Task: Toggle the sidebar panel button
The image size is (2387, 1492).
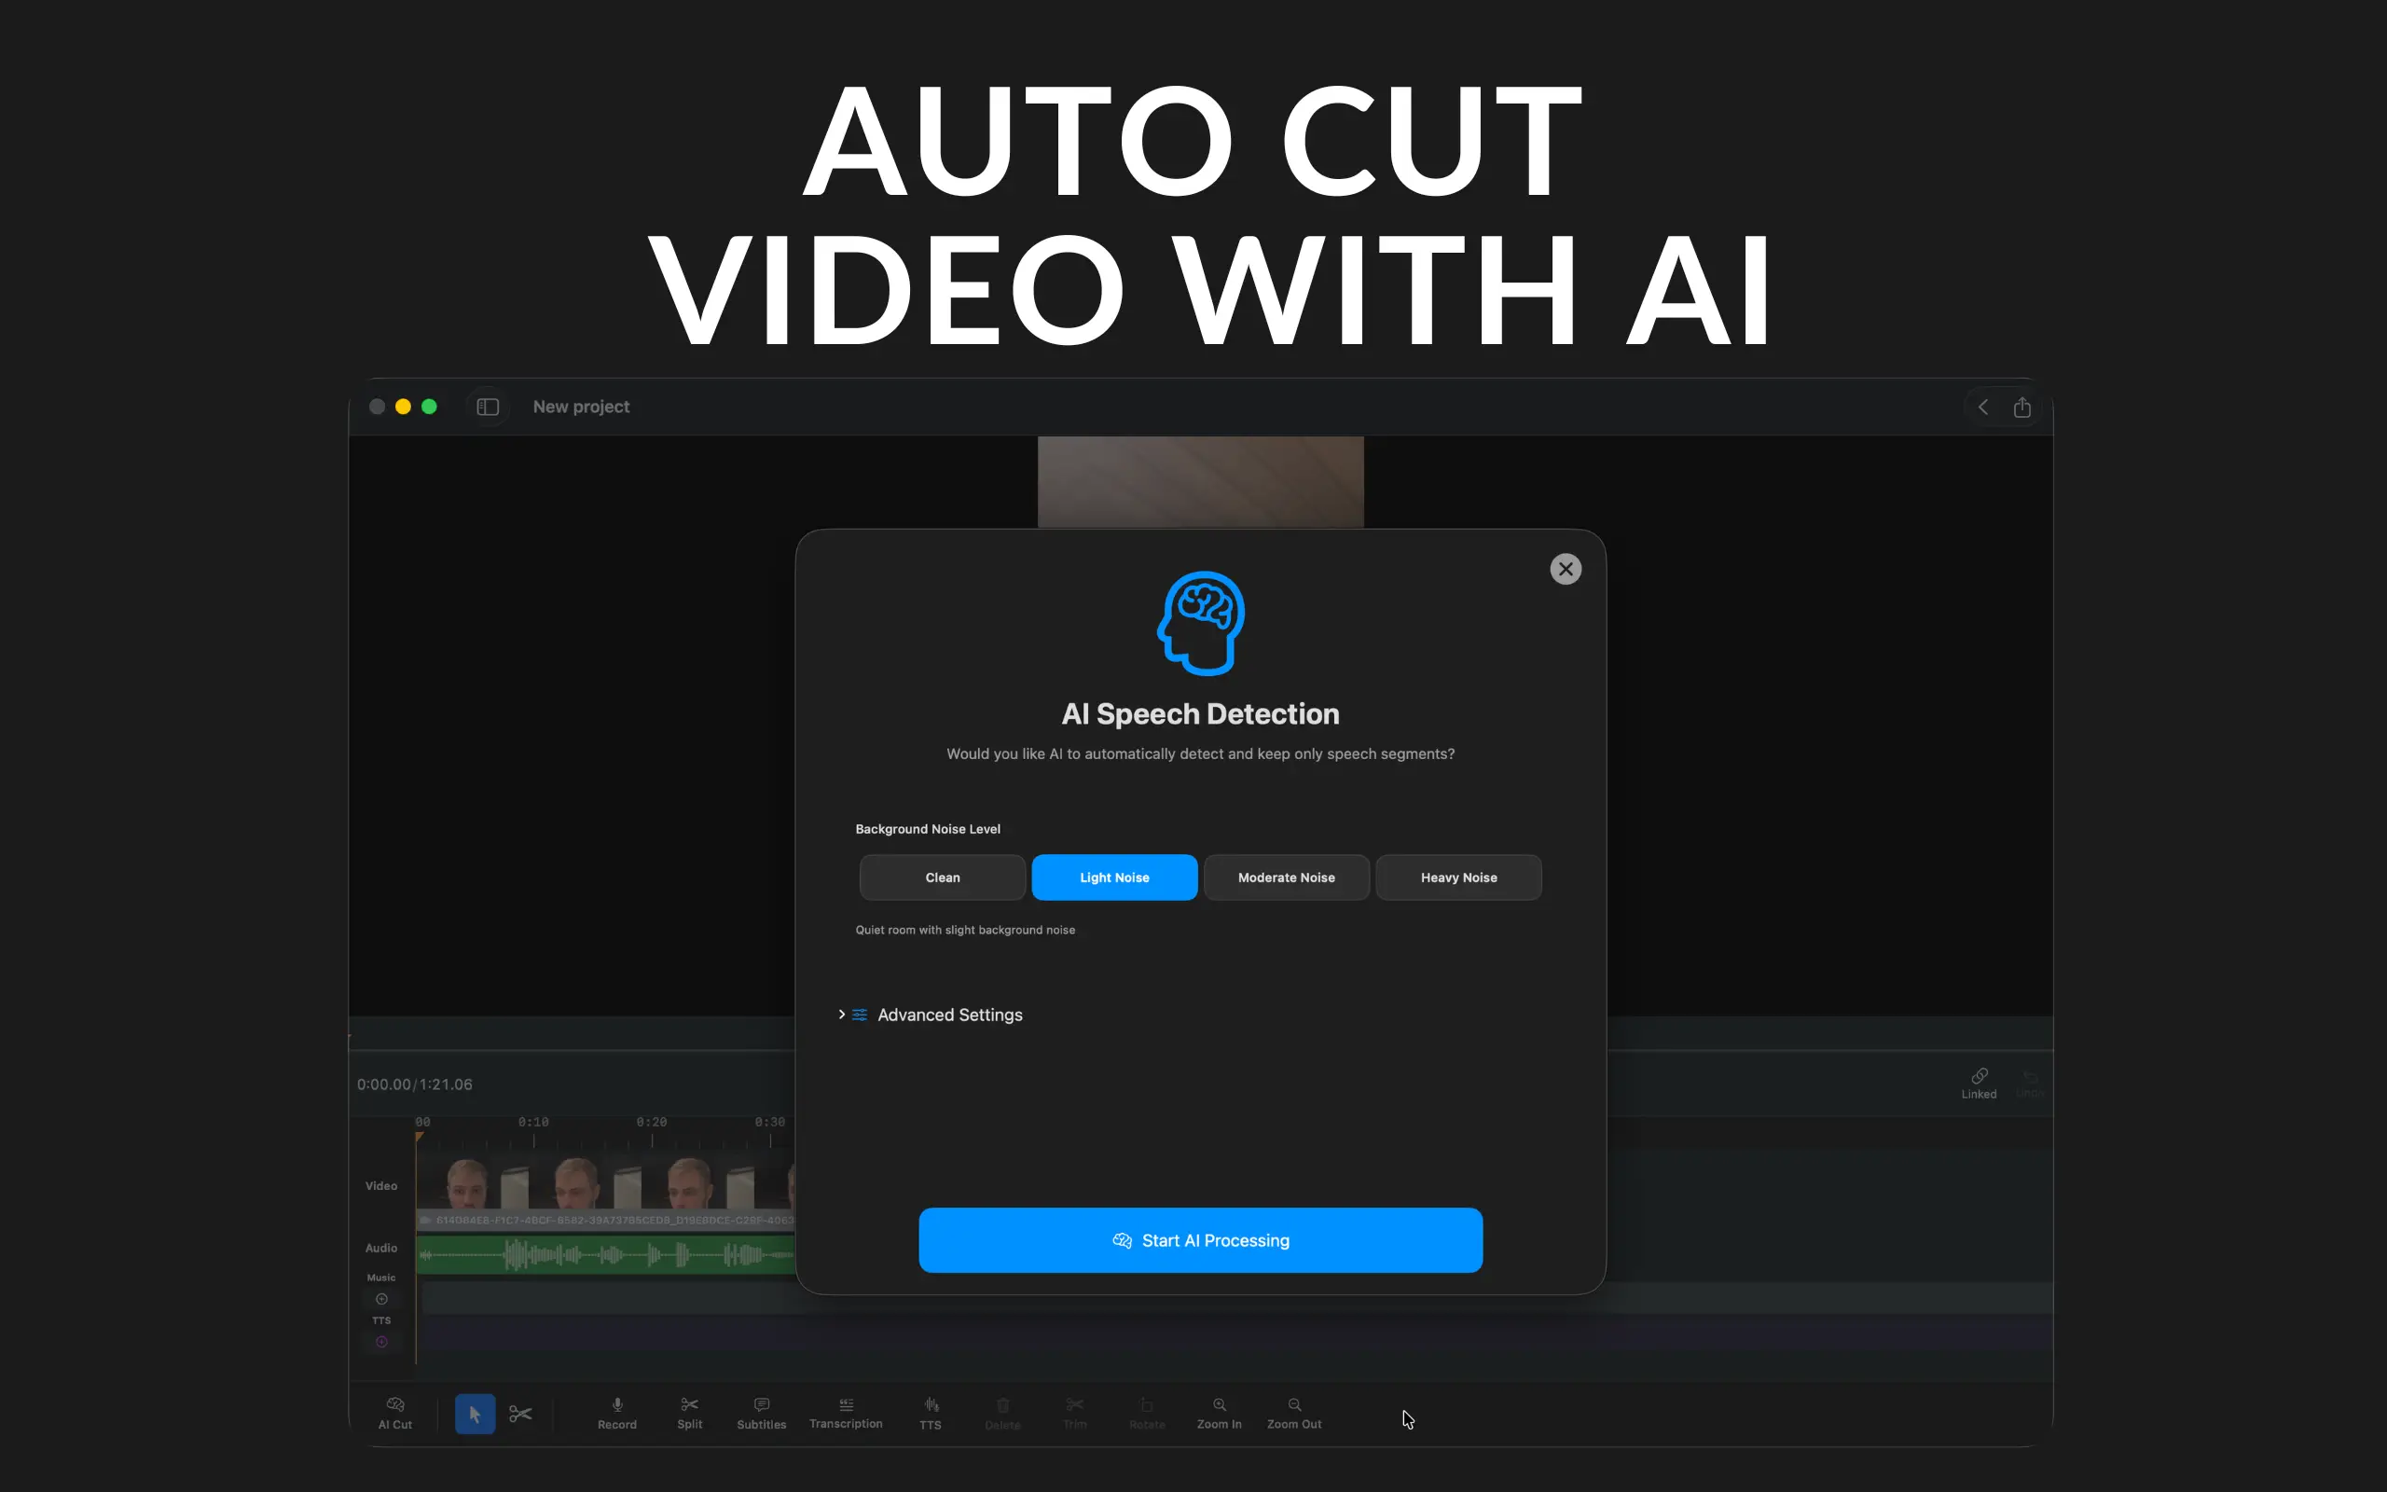Action: pyautogui.click(x=488, y=407)
